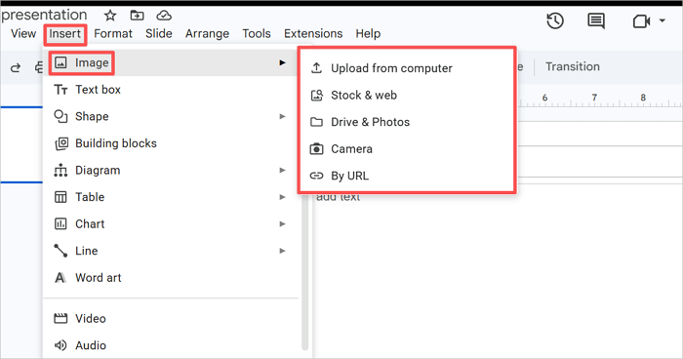The width and height of the screenshot is (683, 359).
Task: Click the Shape icon
Action: [60, 116]
